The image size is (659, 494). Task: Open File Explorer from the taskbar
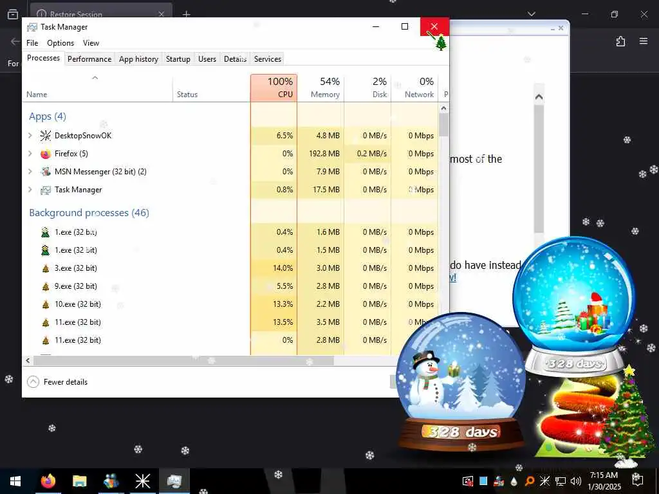point(79,481)
